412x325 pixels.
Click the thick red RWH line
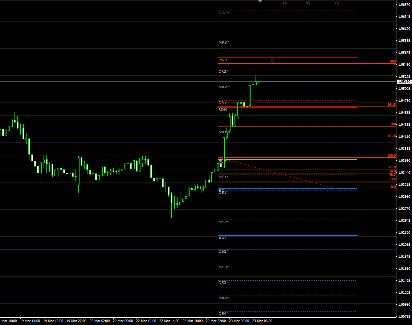tap(288, 58)
